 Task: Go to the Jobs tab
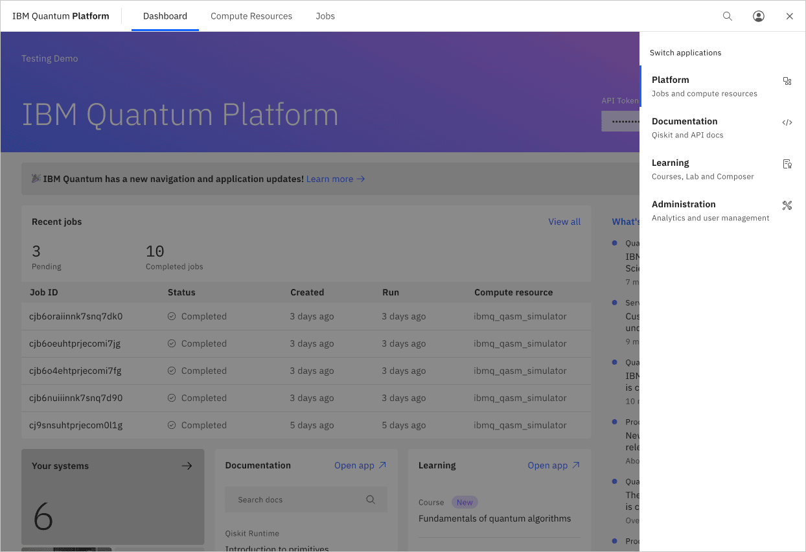pyautogui.click(x=325, y=16)
